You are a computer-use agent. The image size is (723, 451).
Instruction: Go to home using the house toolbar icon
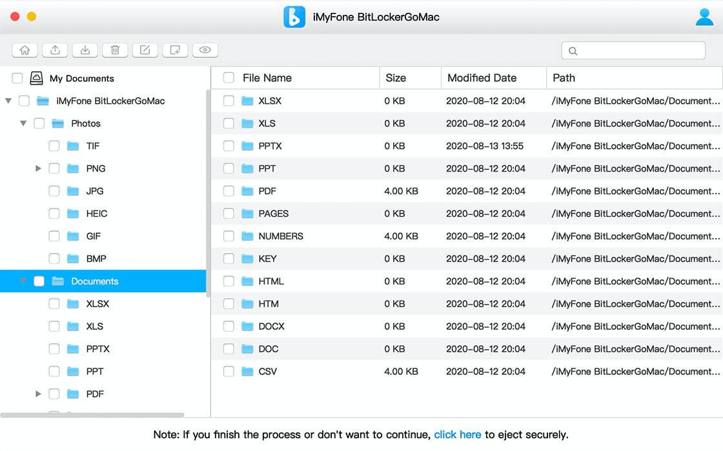click(25, 50)
